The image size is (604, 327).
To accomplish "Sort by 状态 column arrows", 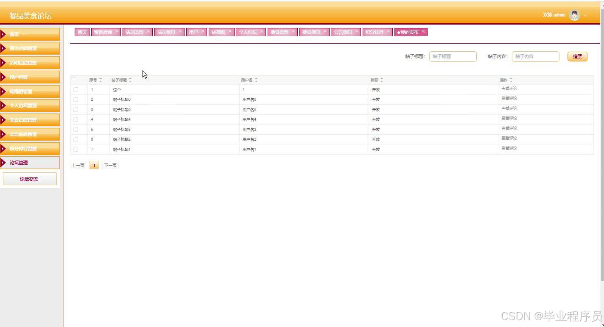I will [x=382, y=80].
